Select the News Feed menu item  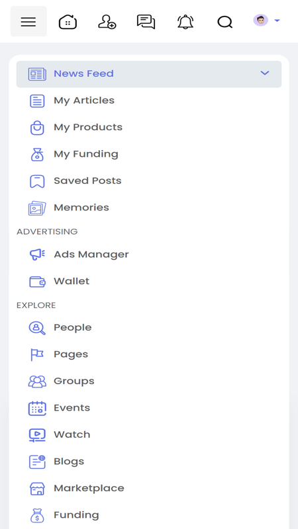[149, 74]
